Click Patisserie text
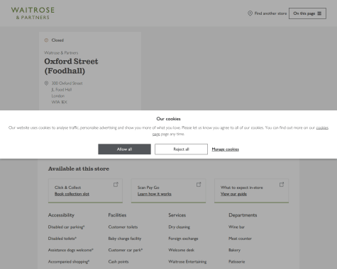The width and height of the screenshot is (337, 269). pos(237,261)
